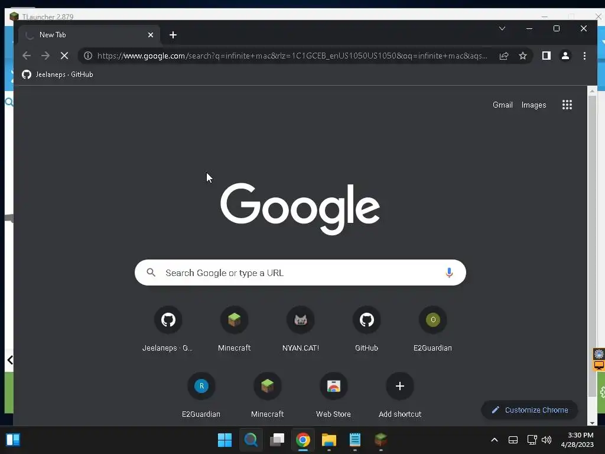
Task: Bookmark this tab with the star icon
Action: pyautogui.click(x=523, y=56)
